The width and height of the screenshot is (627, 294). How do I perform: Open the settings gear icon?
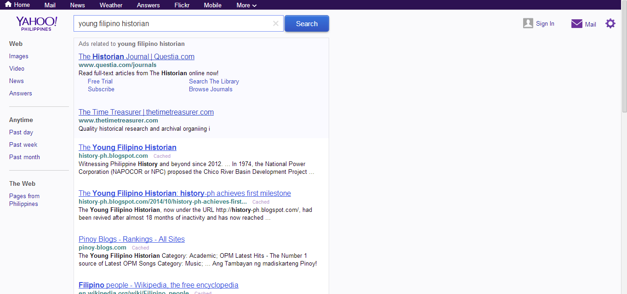610,23
